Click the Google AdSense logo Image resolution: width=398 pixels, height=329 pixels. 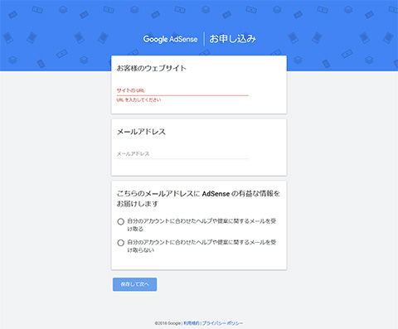170,39
